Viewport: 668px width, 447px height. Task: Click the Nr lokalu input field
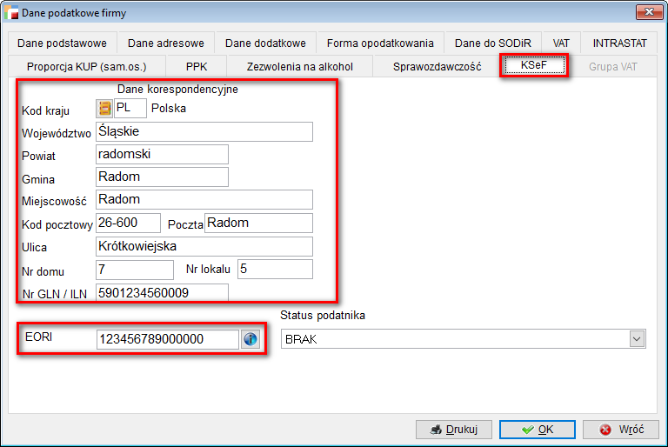pyautogui.click(x=274, y=270)
